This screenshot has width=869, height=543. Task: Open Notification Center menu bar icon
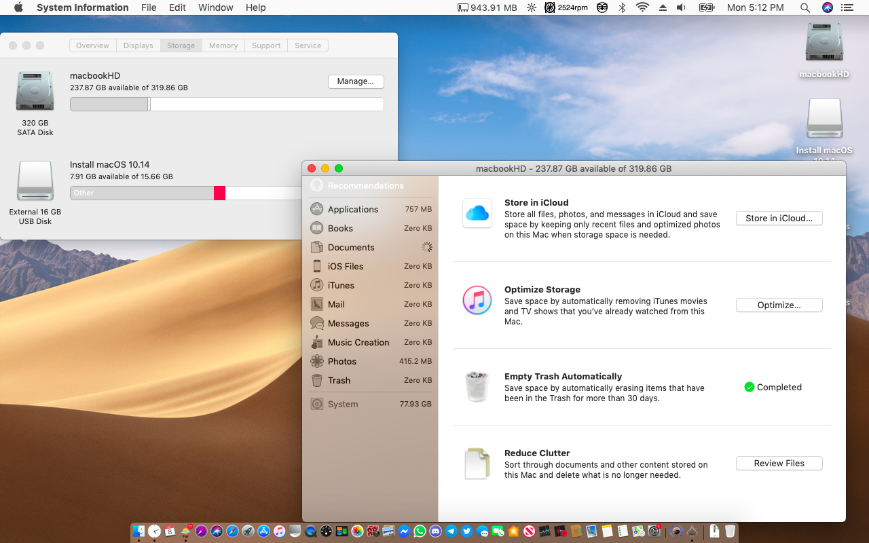coord(847,7)
